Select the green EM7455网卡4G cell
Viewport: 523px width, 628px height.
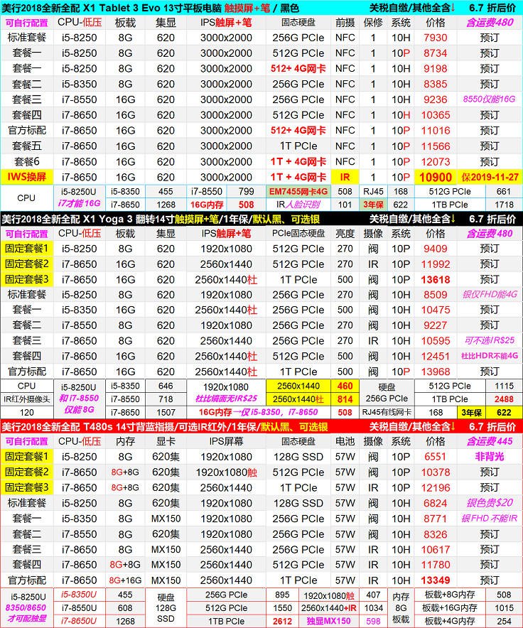point(298,191)
